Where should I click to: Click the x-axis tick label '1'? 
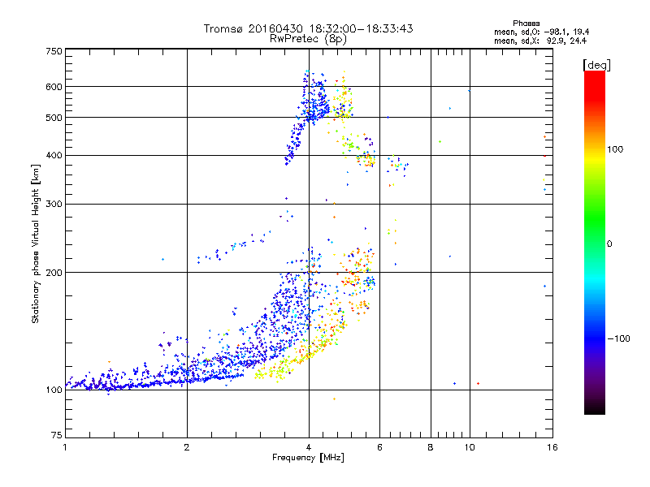65,447
